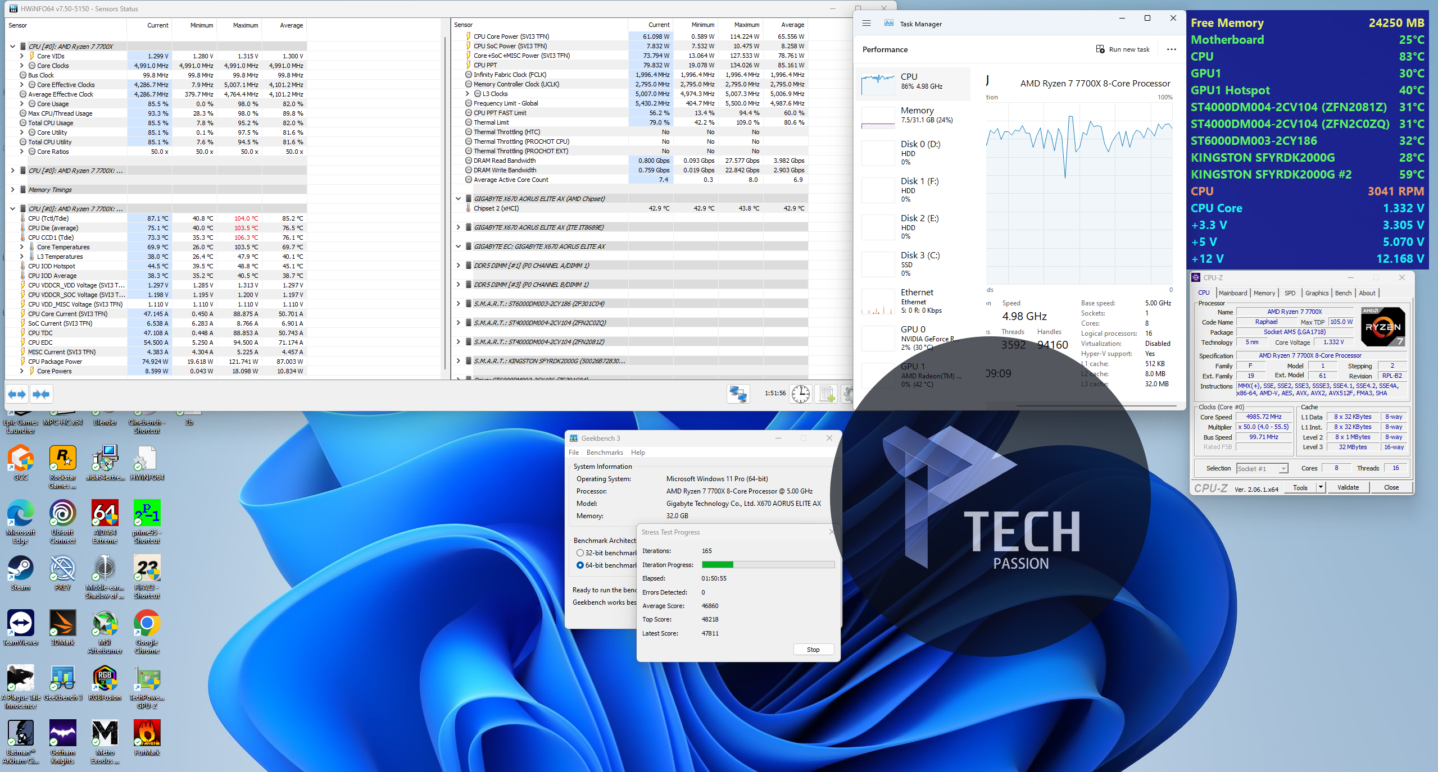Screen dimensions: 1438x772
Task: Collapse the GIGABYTE X670 AMD Chipset group
Action: 458,199
